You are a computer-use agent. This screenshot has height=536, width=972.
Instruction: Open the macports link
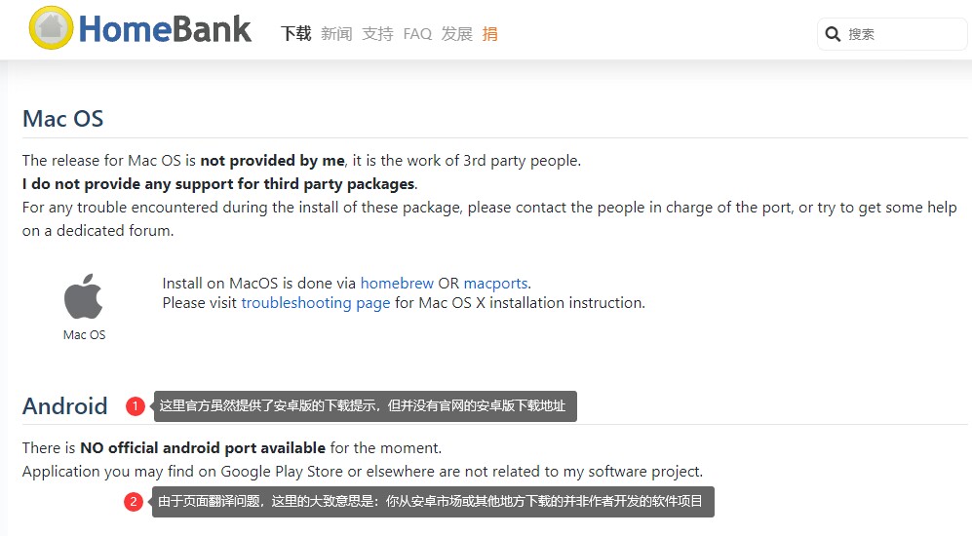[x=495, y=284]
